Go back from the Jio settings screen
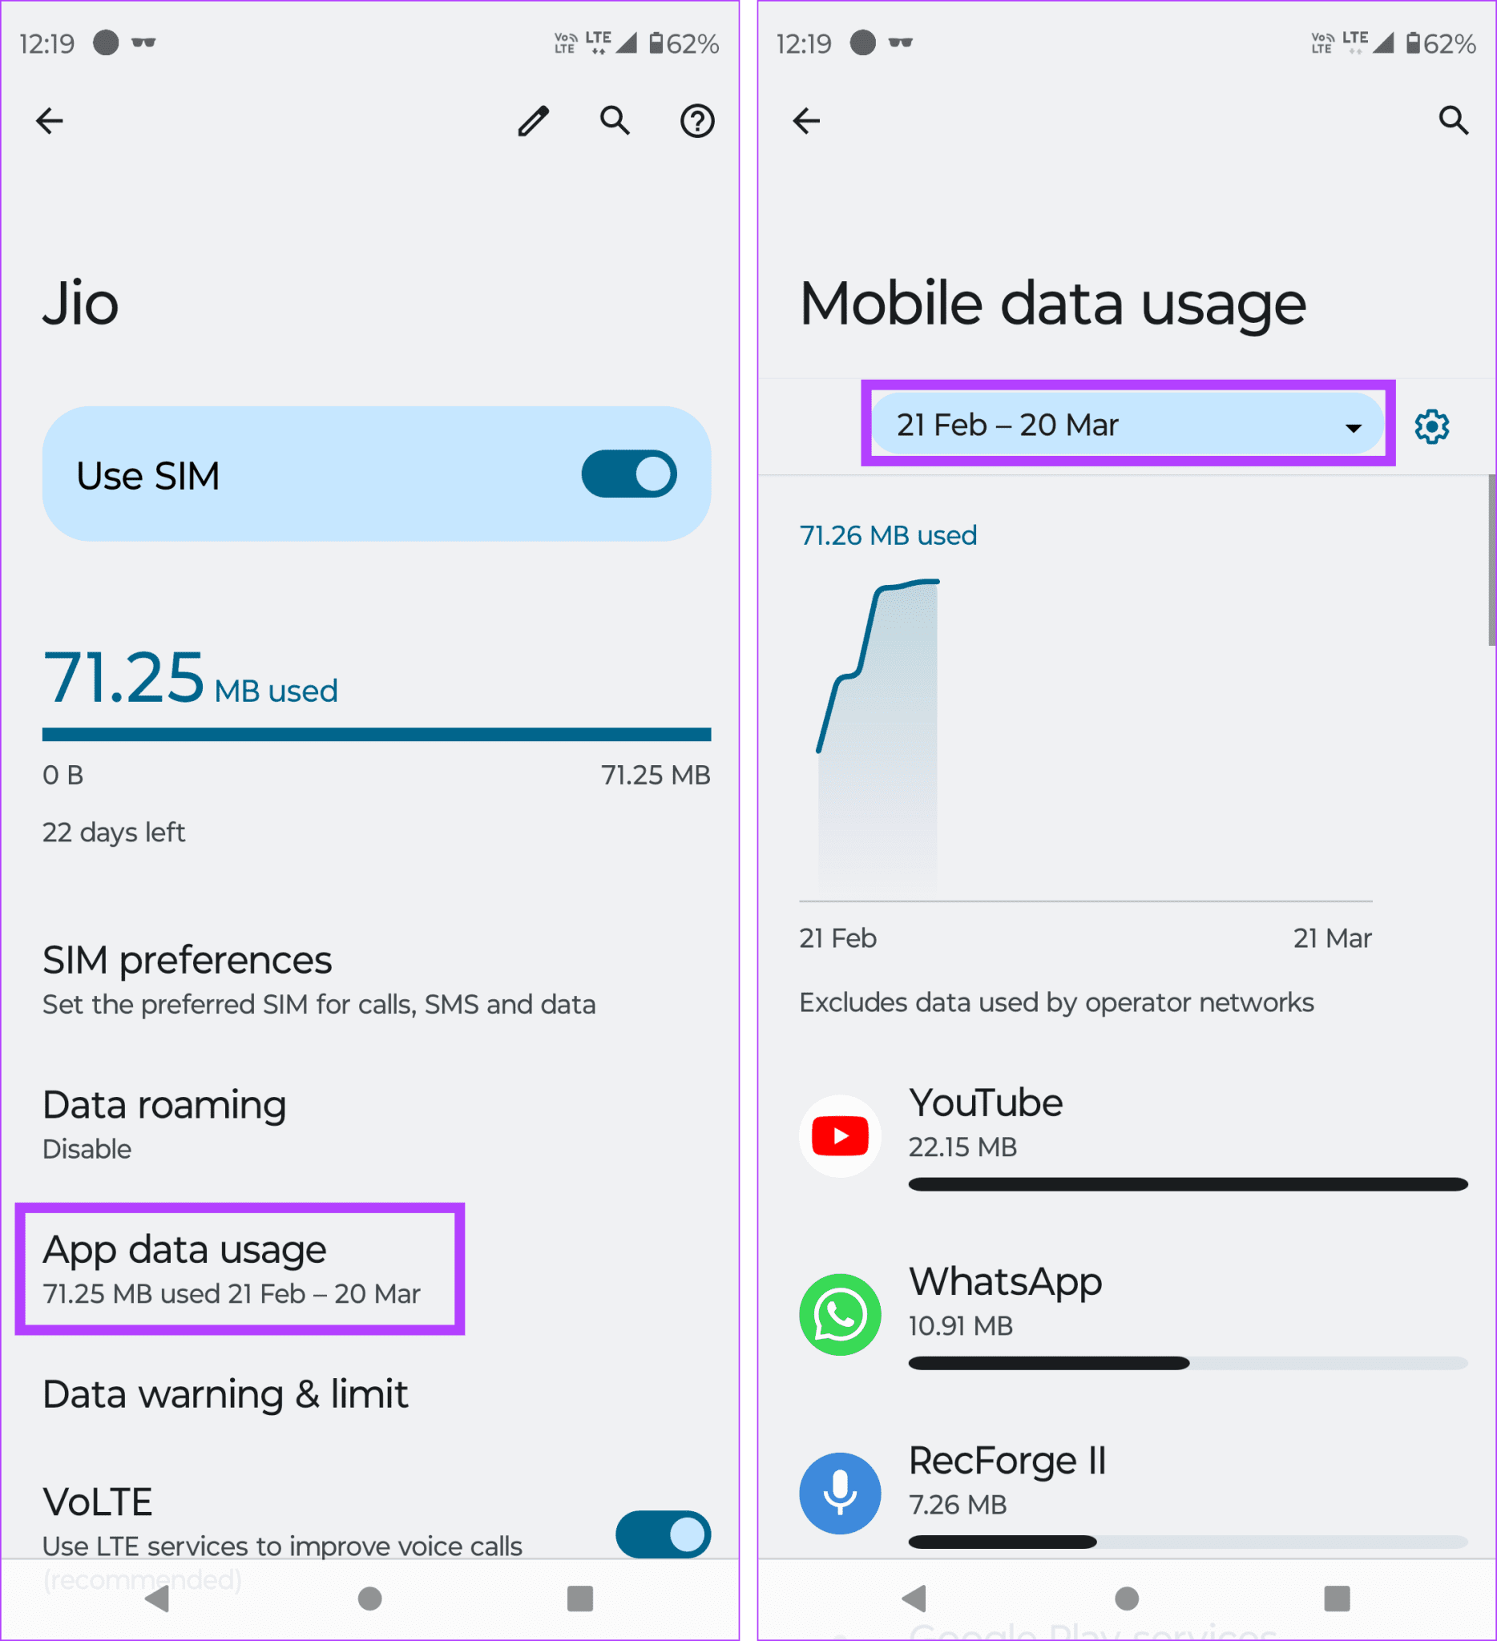1497x1641 pixels. click(50, 120)
